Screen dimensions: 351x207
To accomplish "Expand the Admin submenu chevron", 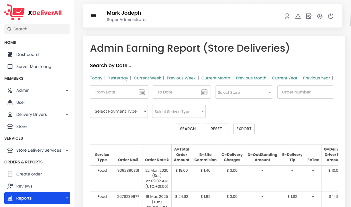I will click(x=67, y=91).
